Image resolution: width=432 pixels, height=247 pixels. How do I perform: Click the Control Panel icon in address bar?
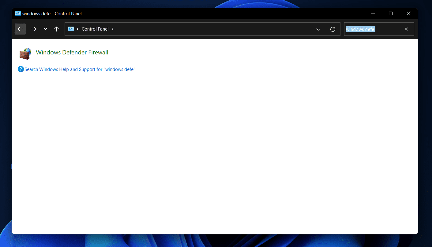click(x=71, y=29)
